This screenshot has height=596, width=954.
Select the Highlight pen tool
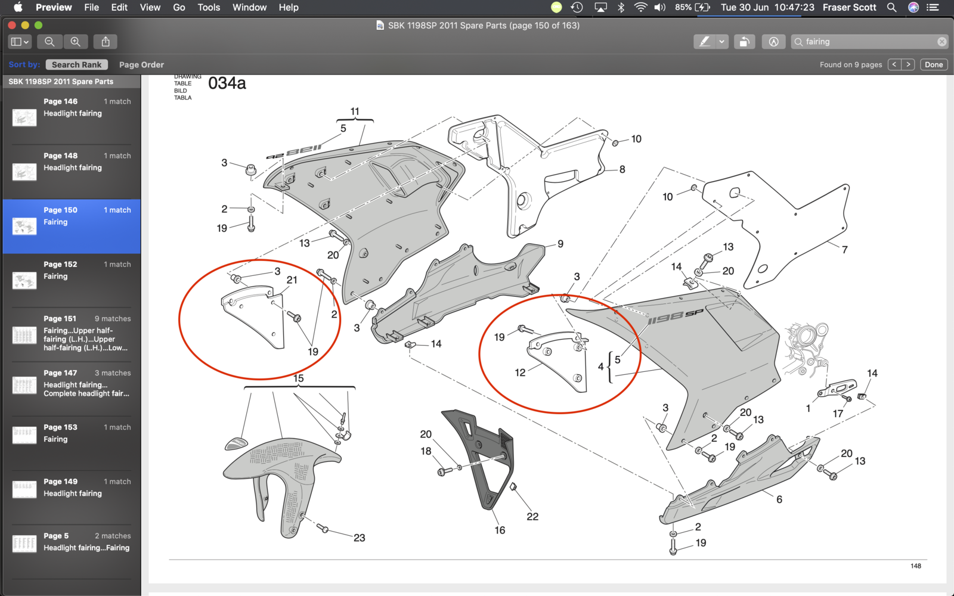705,42
